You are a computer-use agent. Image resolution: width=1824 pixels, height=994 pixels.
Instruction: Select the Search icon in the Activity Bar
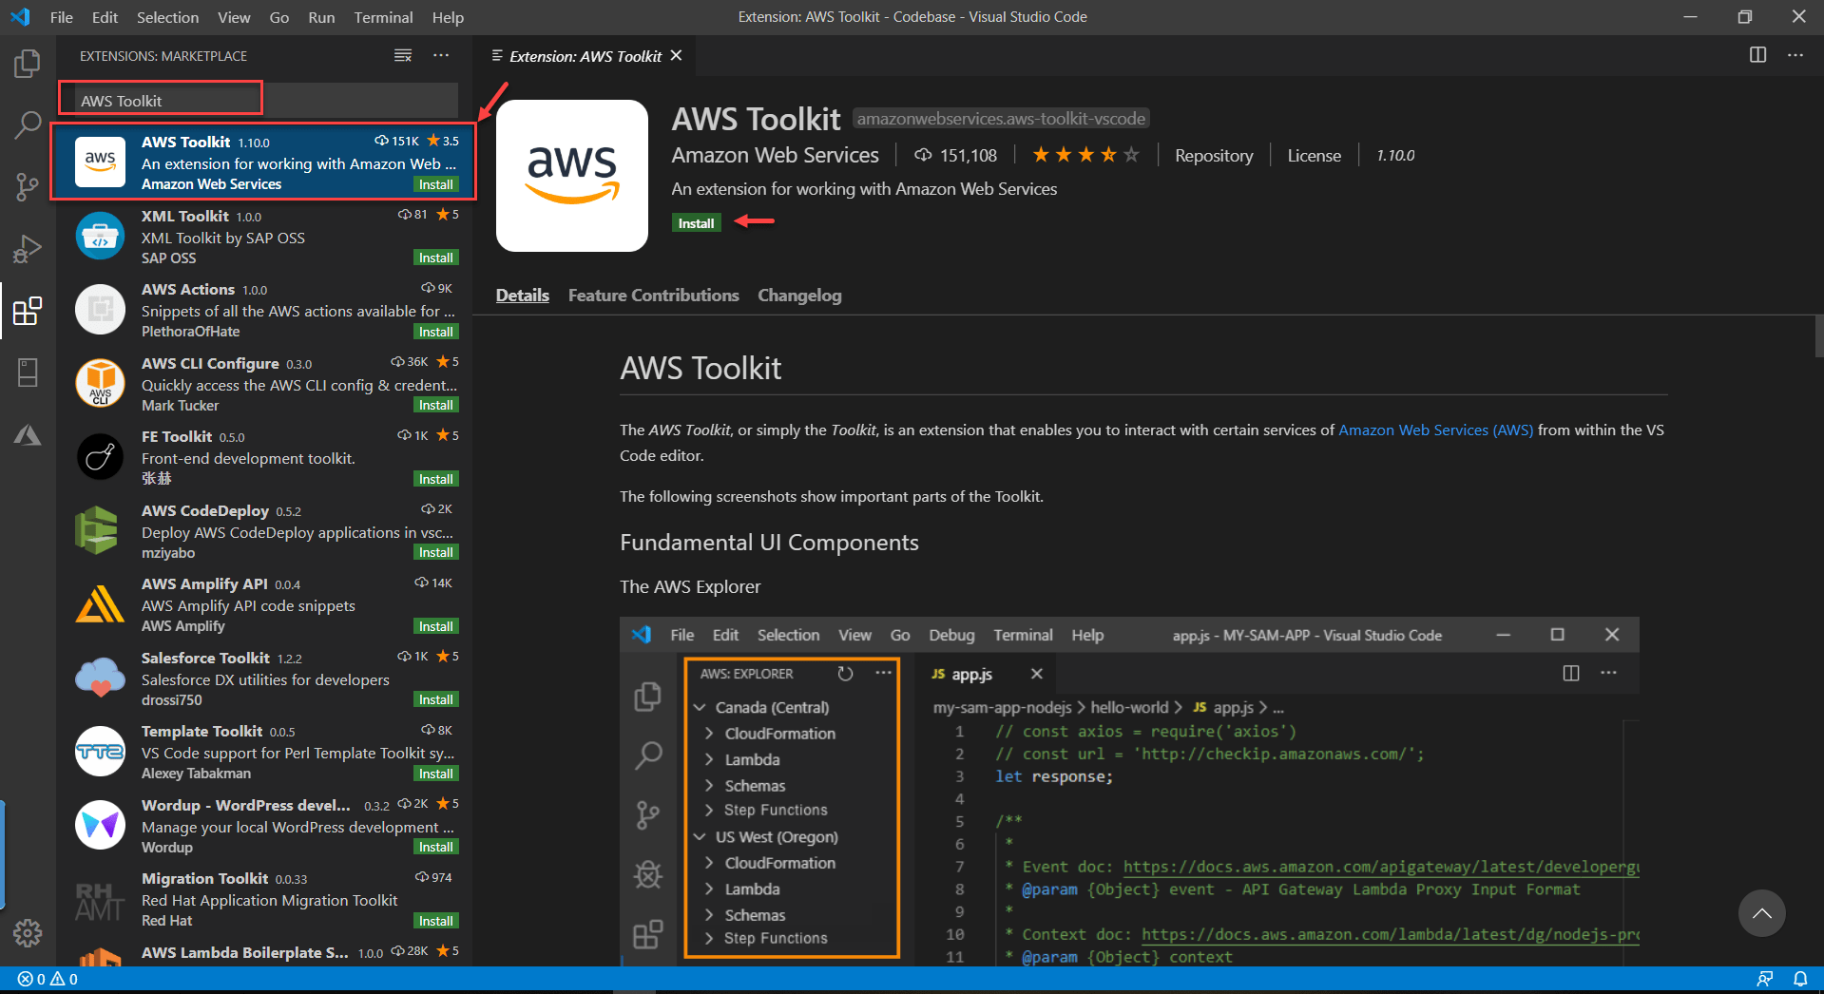click(x=28, y=124)
